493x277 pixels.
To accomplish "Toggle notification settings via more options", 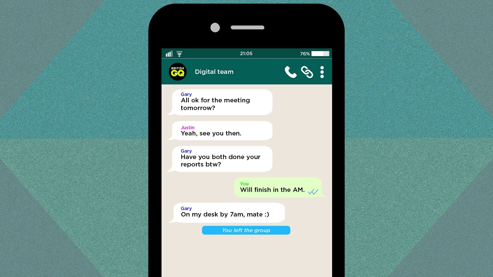I will point(322,72).
